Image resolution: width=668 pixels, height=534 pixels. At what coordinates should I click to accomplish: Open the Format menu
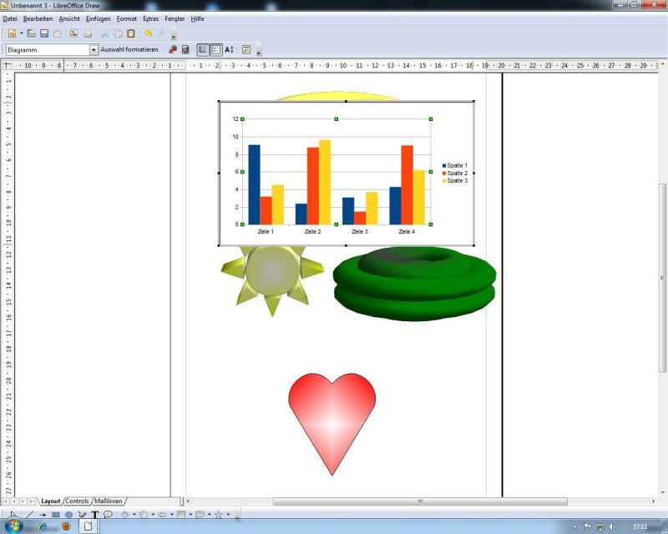click(127, 18)
